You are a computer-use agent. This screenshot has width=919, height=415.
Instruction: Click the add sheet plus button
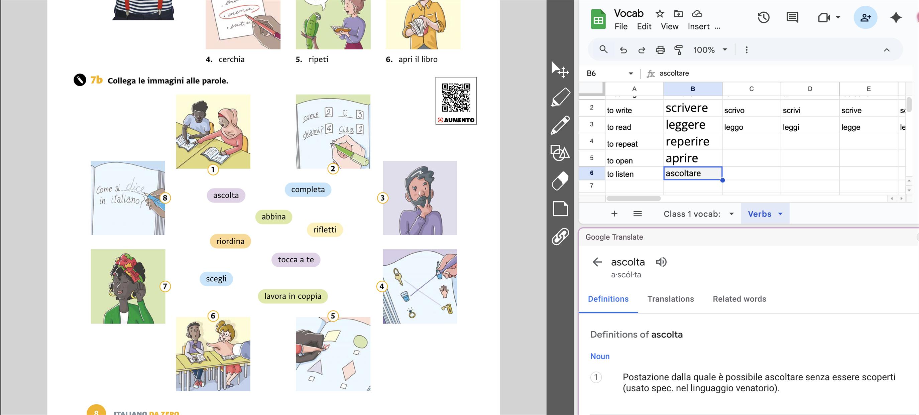(x=614, y=214)
